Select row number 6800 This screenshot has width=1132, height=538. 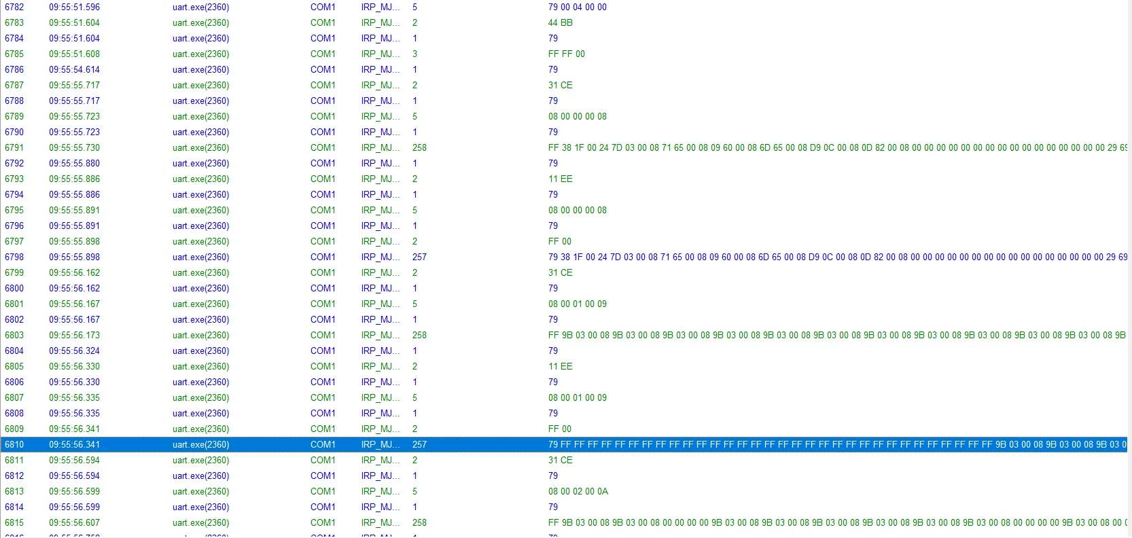pyautogui.click(x=14, y=289)
